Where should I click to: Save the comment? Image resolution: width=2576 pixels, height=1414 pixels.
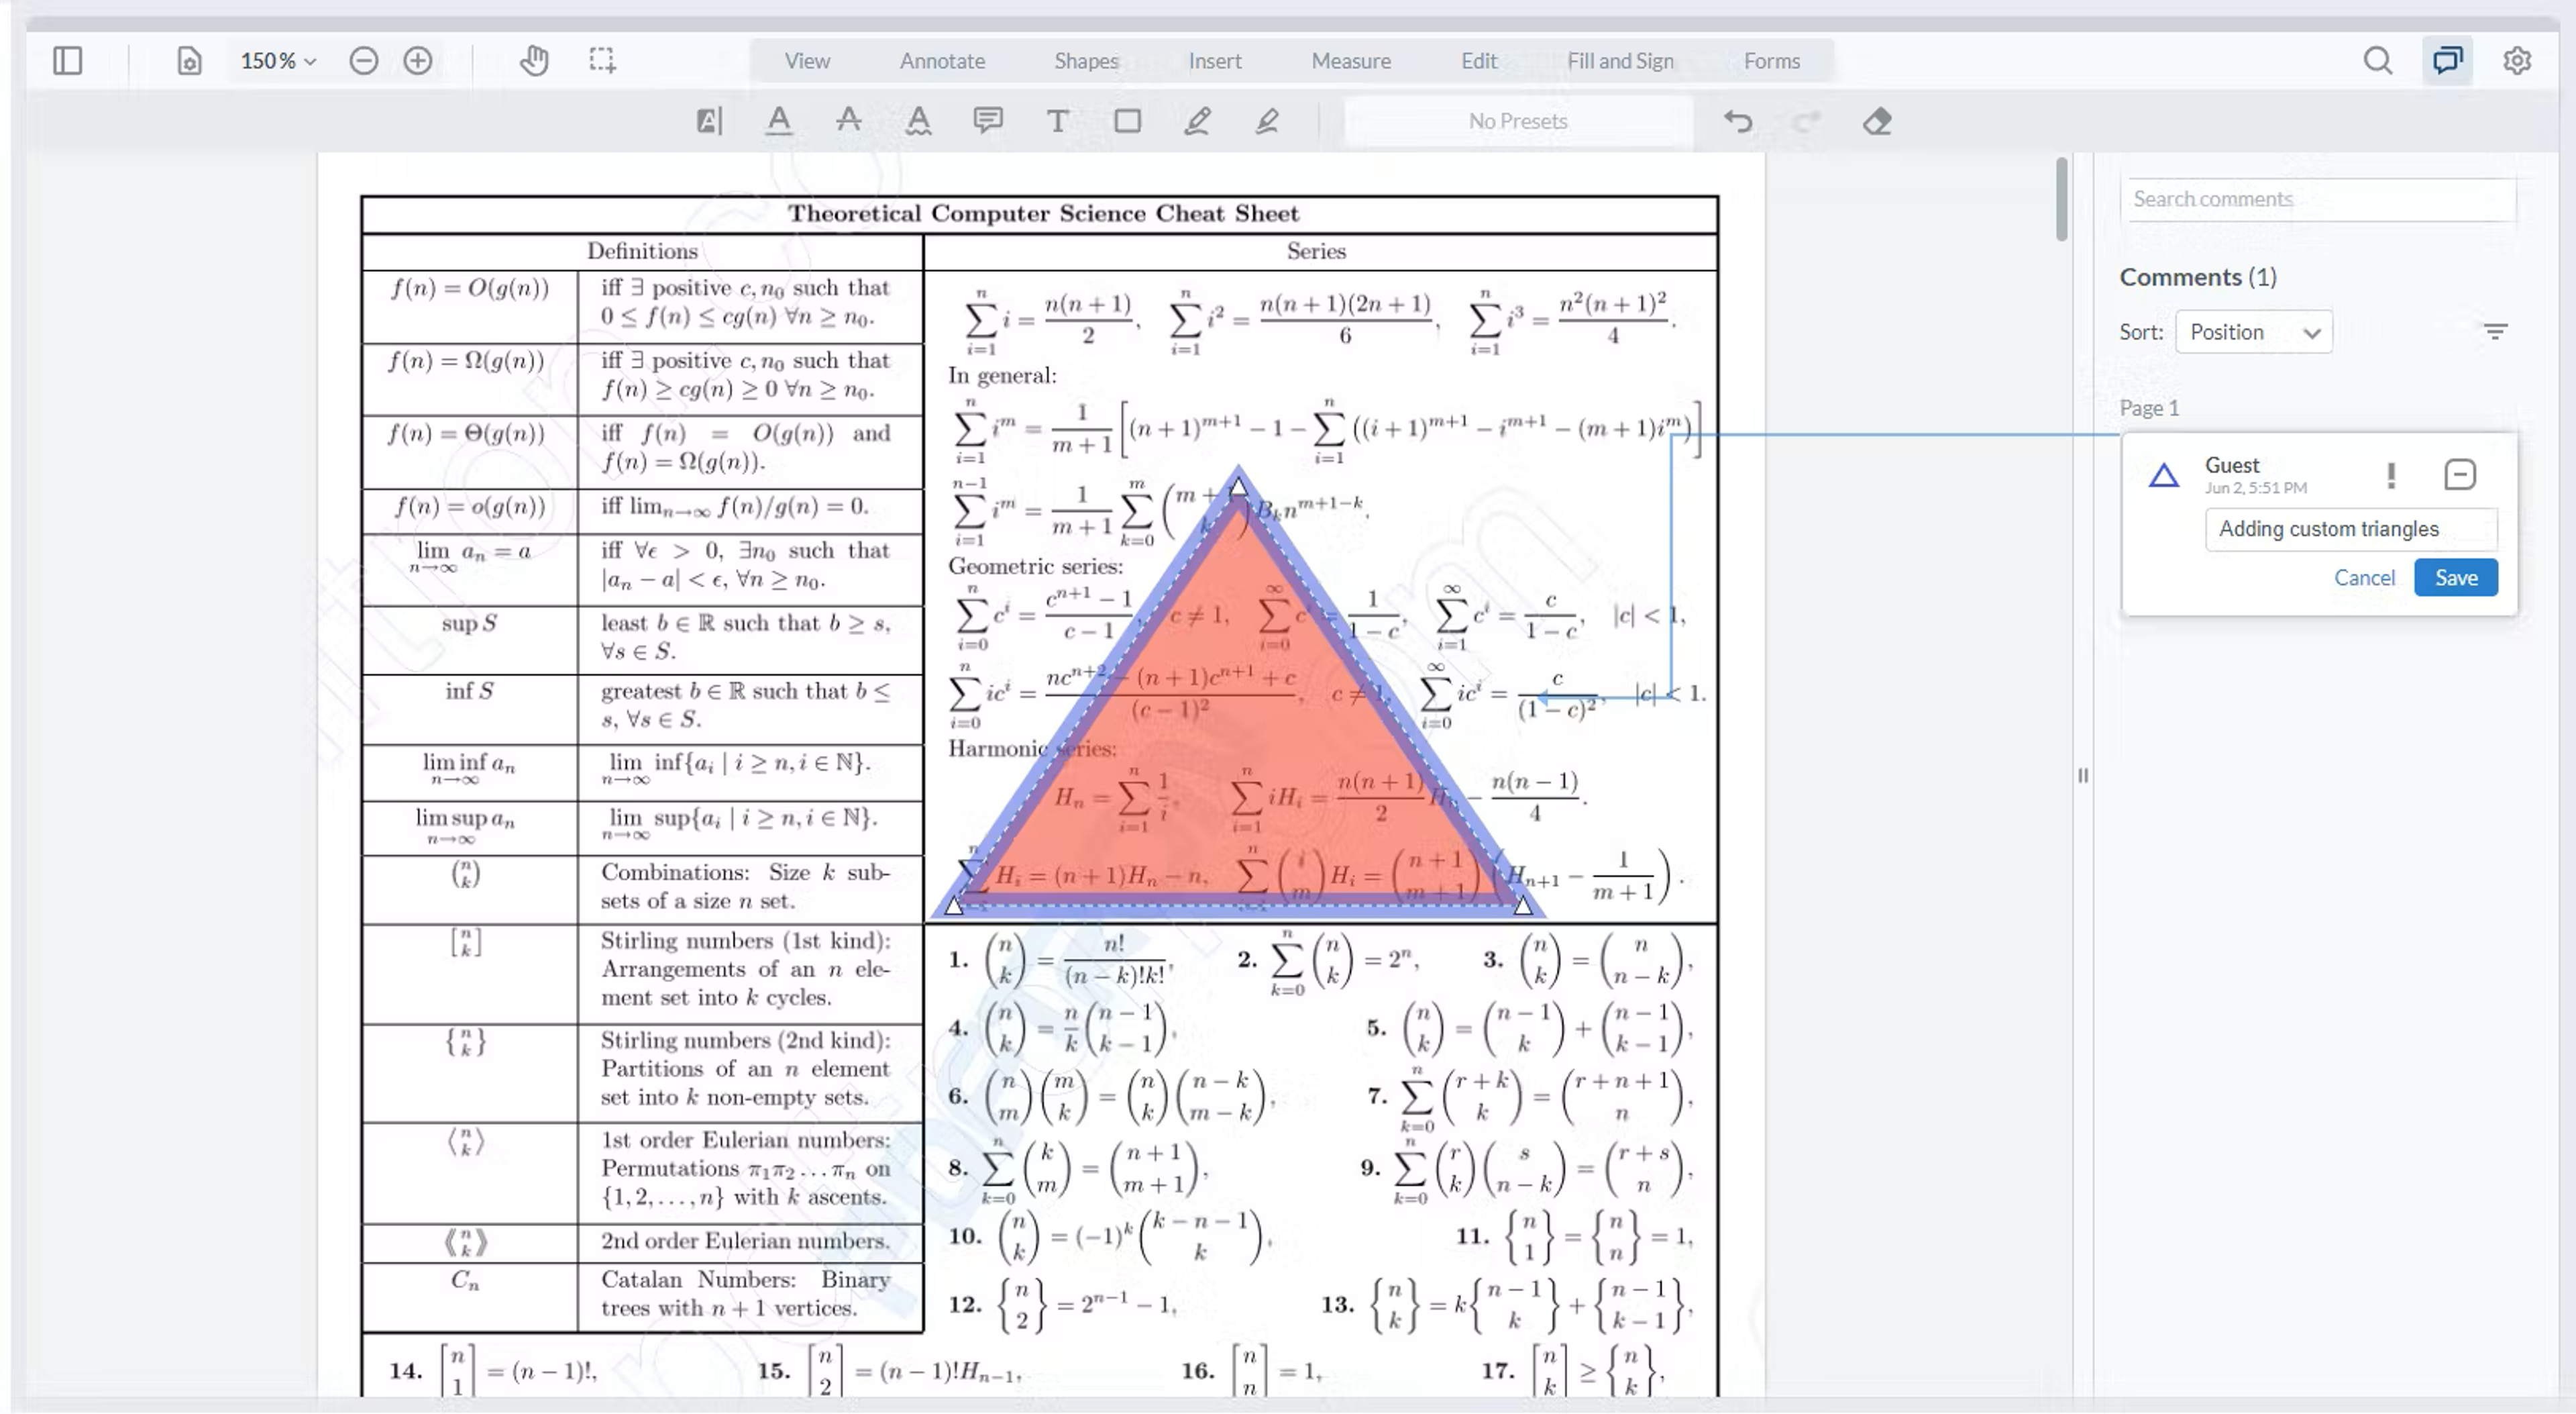click(x=2455, y=577)
